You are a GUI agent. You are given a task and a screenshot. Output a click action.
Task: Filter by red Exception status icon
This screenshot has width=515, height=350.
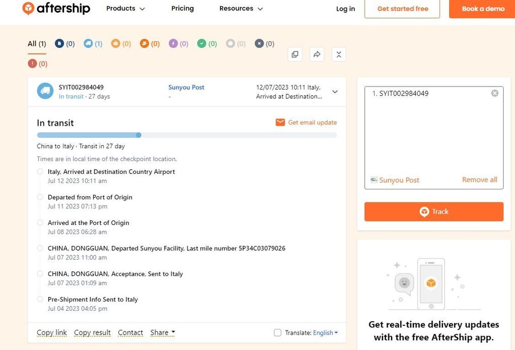point(32,63)
